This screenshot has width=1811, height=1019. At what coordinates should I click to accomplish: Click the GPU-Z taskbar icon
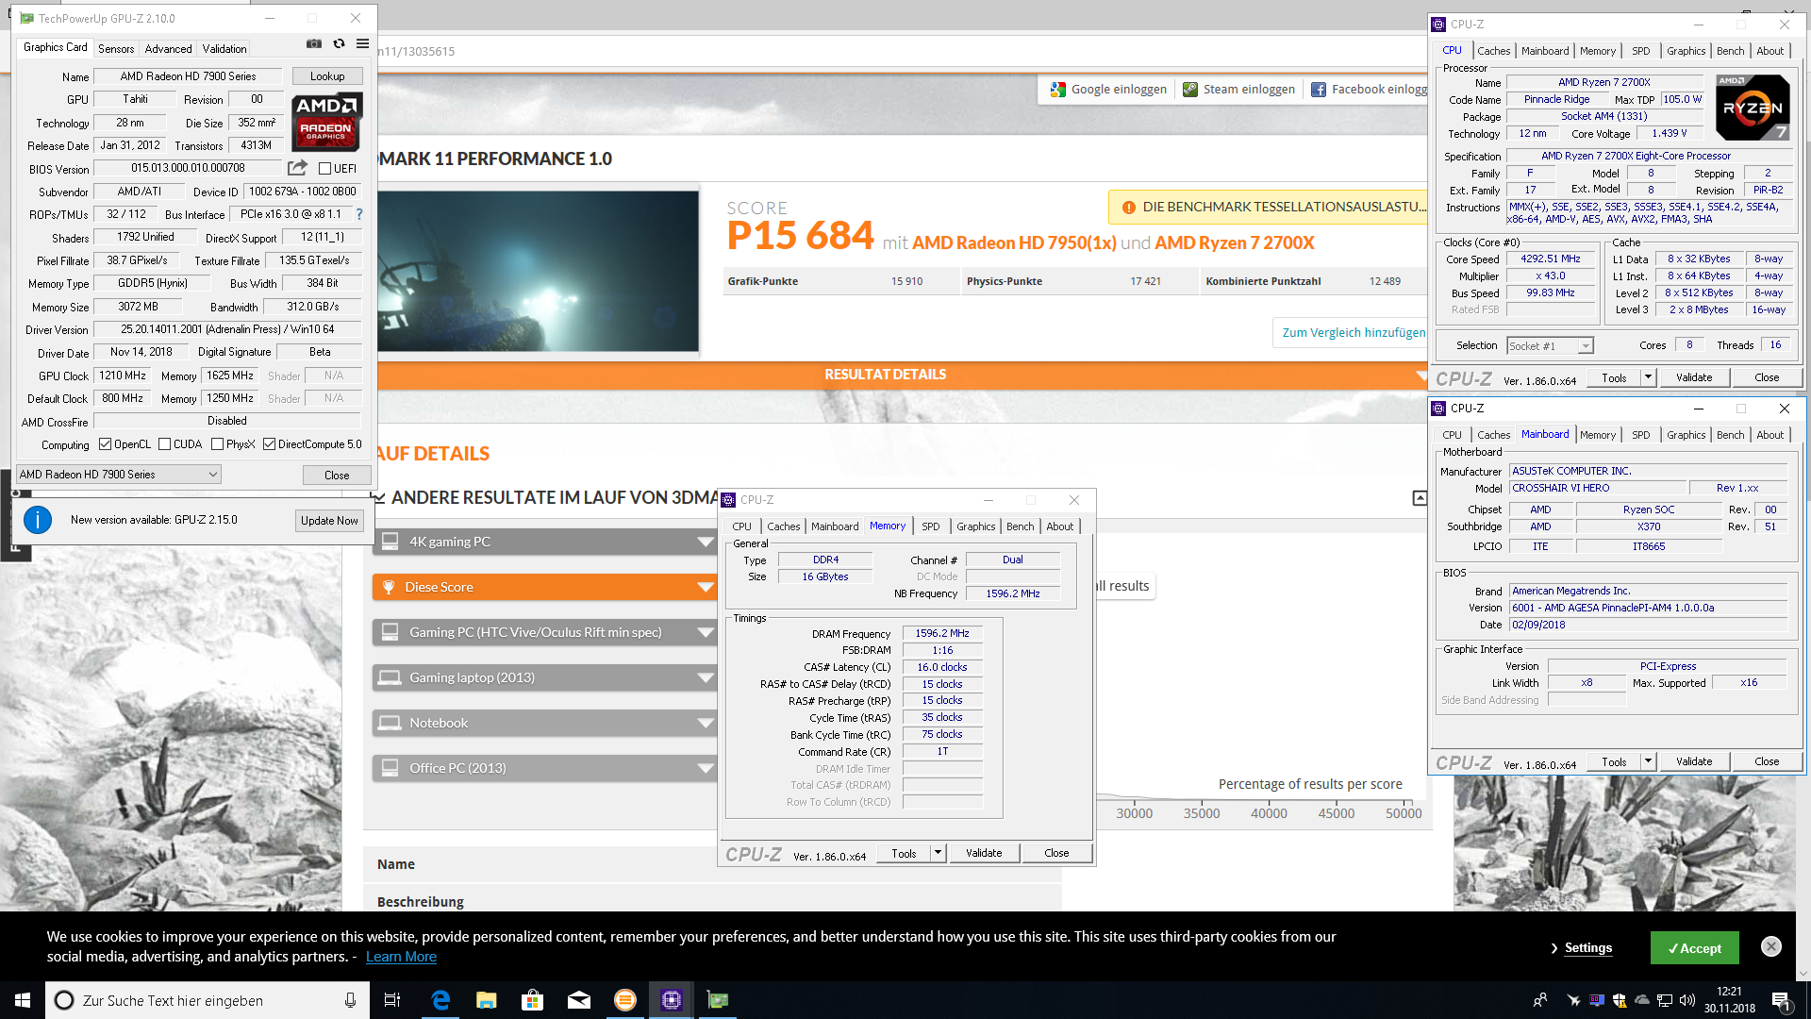click(718, 1000)
